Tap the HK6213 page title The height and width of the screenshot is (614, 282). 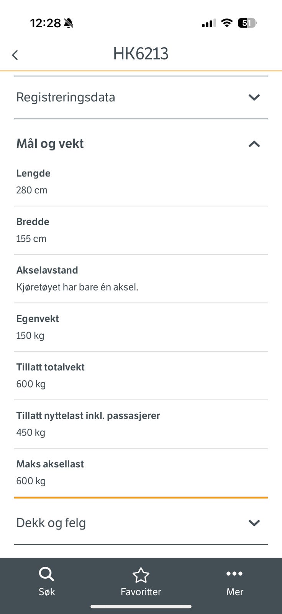[x=141, y=54]
